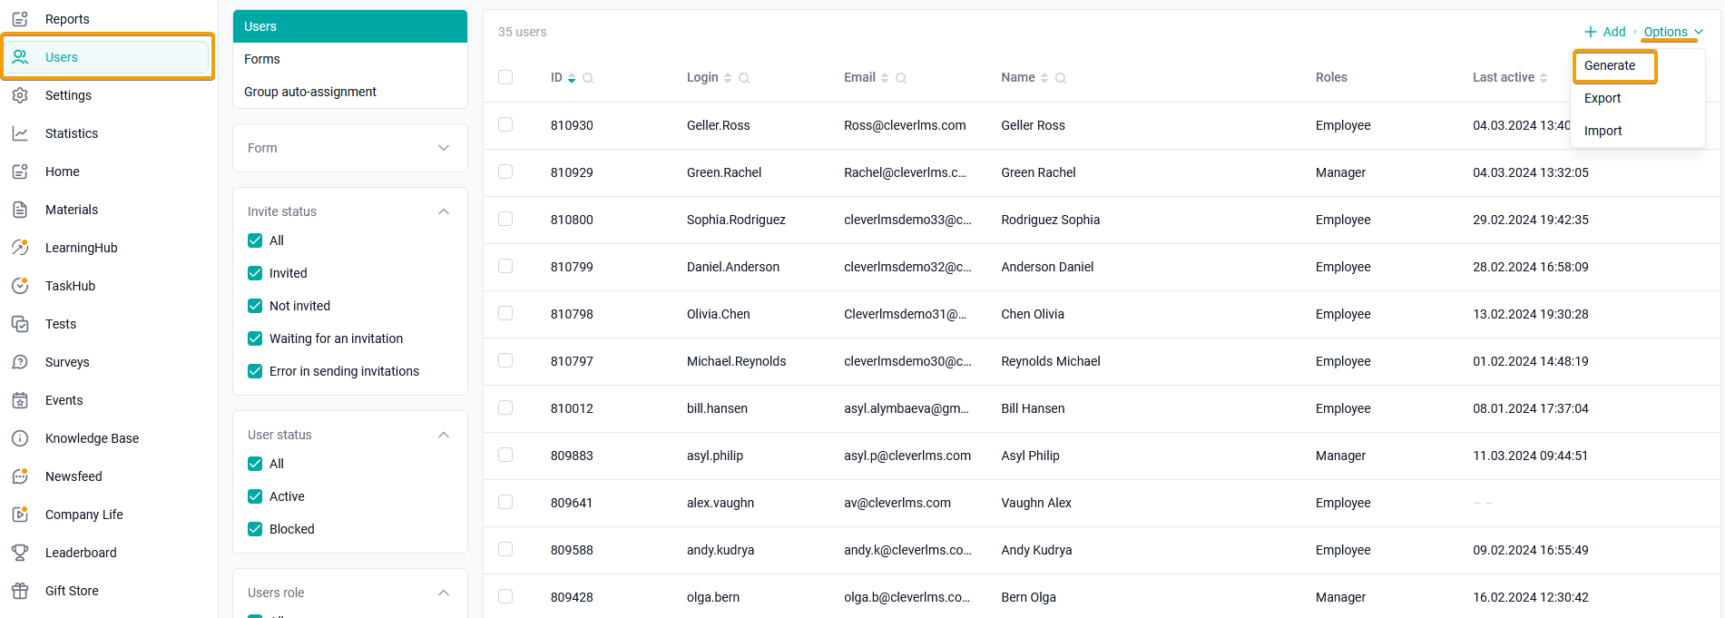Viewport: 1725px width, 618px height.
Task: Open the Gift Store gift icon
Action: click(x=20, y=591)
